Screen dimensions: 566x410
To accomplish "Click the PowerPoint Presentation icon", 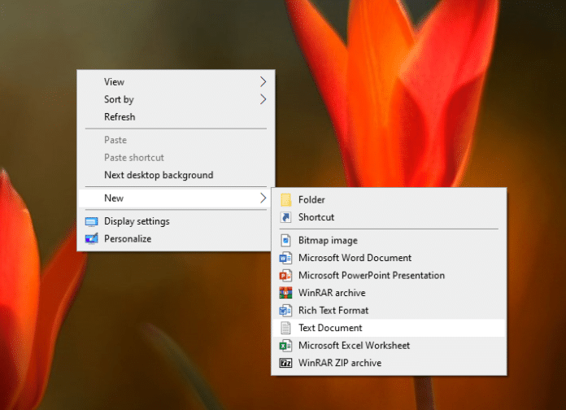I will [285, 276].
